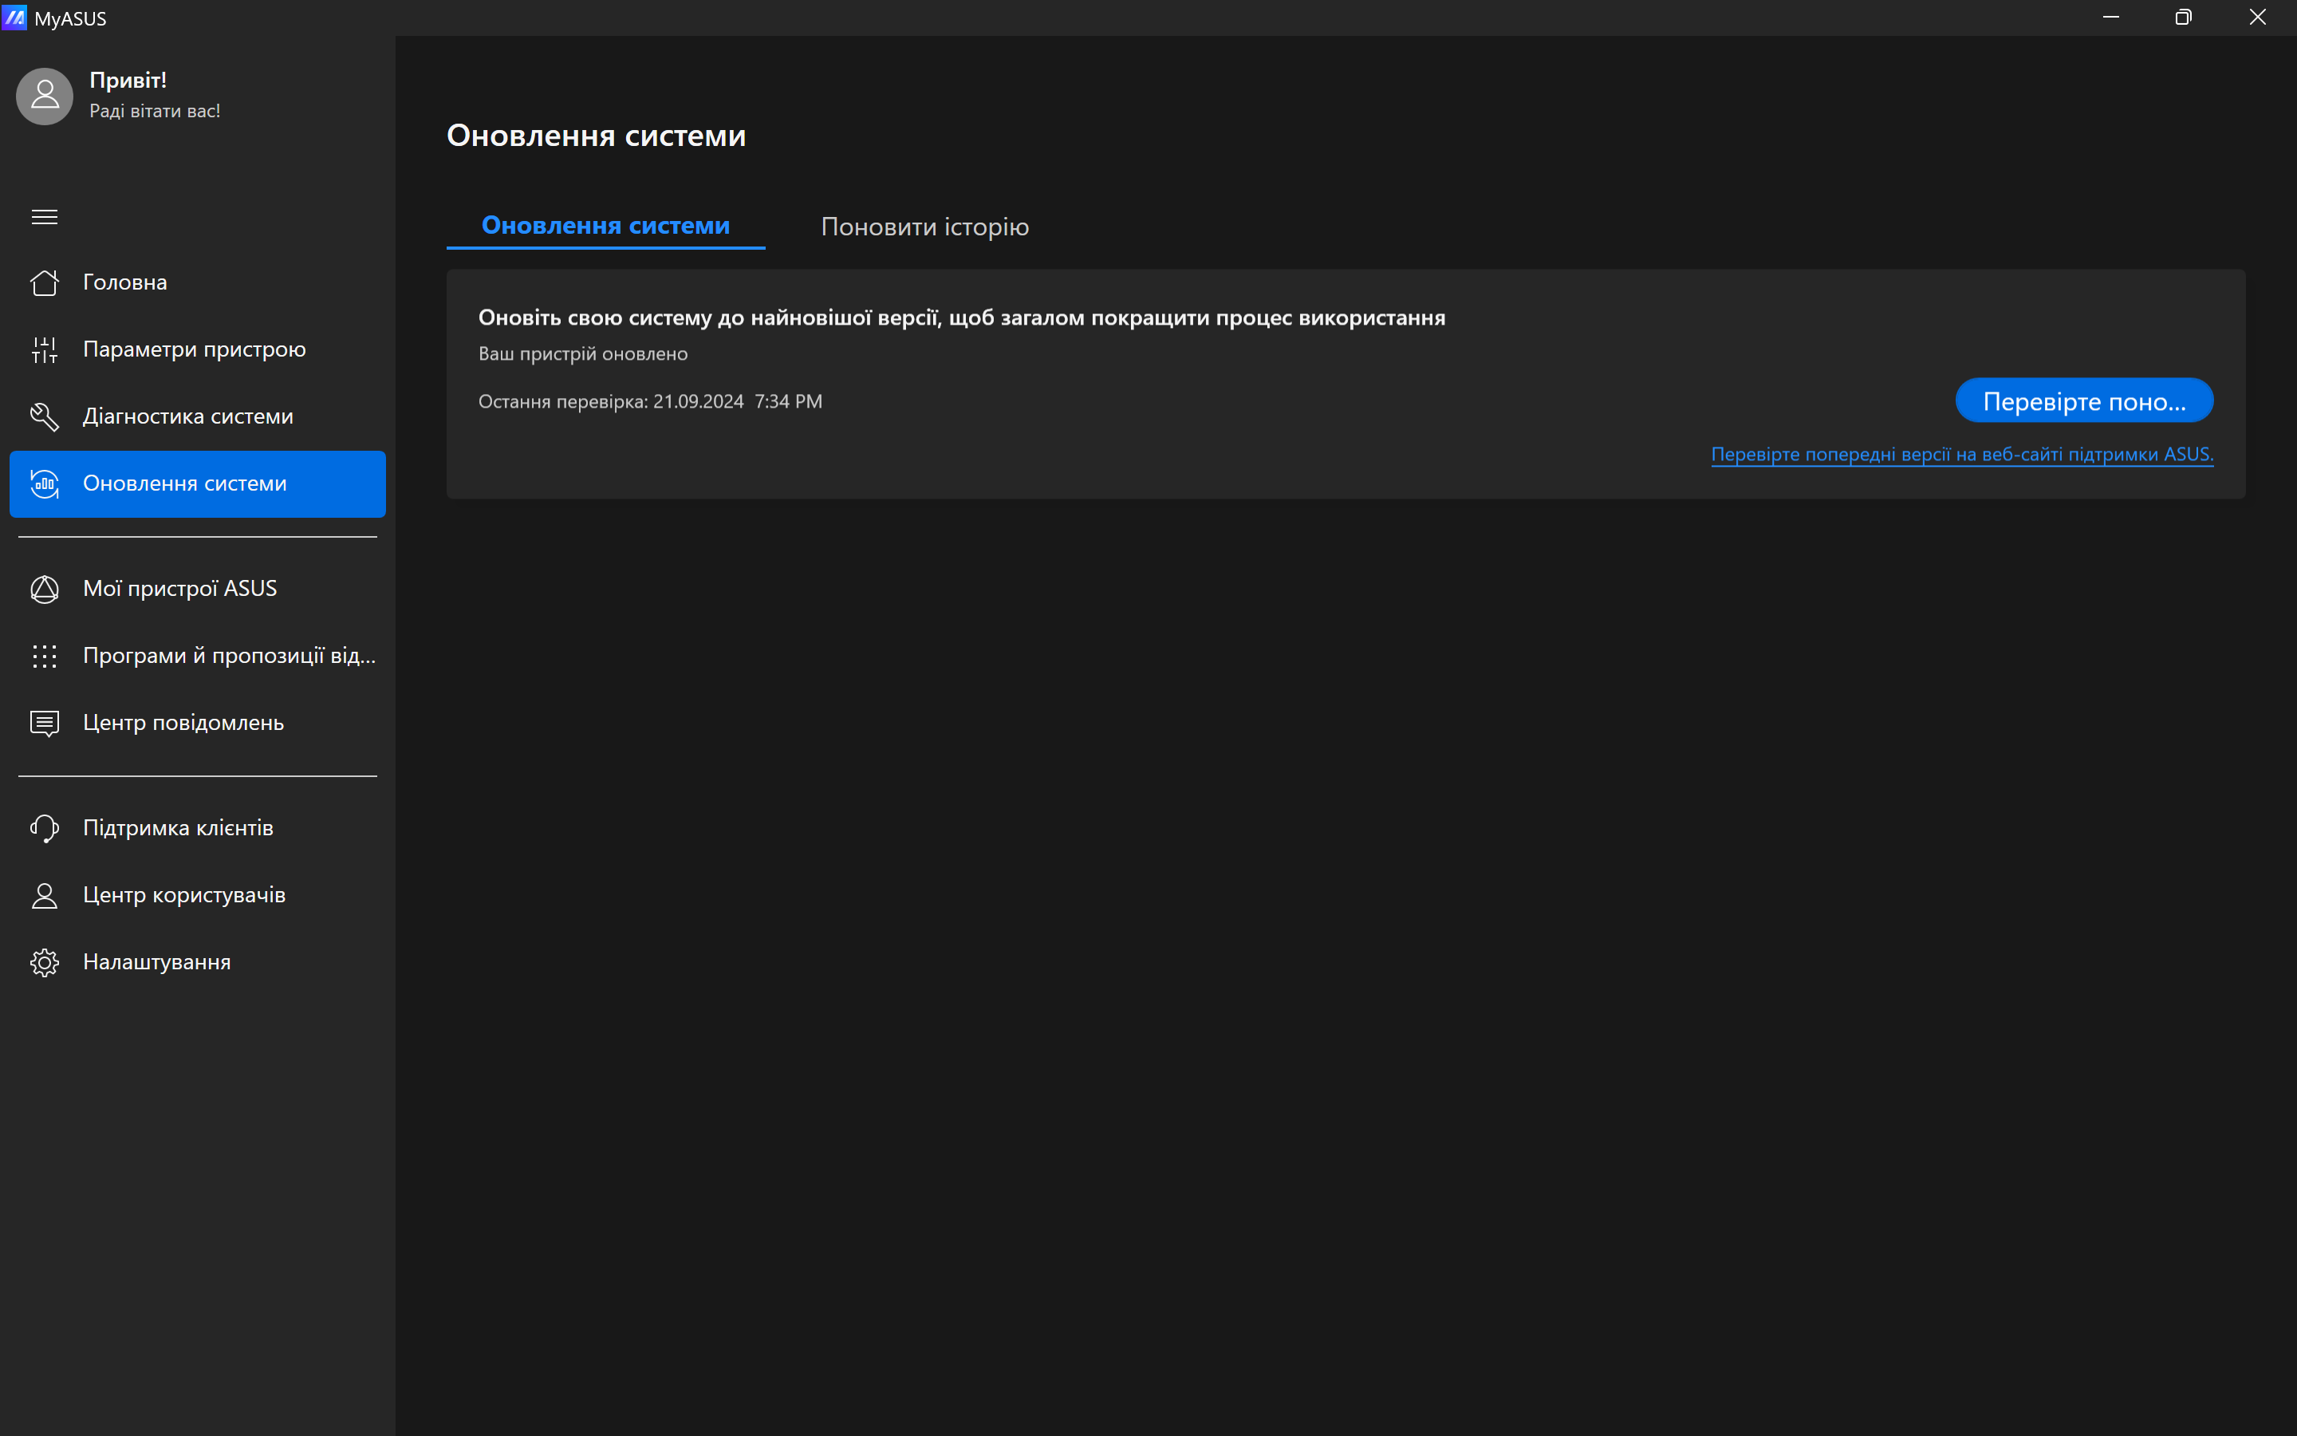Select Центр повідомлень in sidebar
This screenshot has height=1436, width=2297.
(183, 723)
